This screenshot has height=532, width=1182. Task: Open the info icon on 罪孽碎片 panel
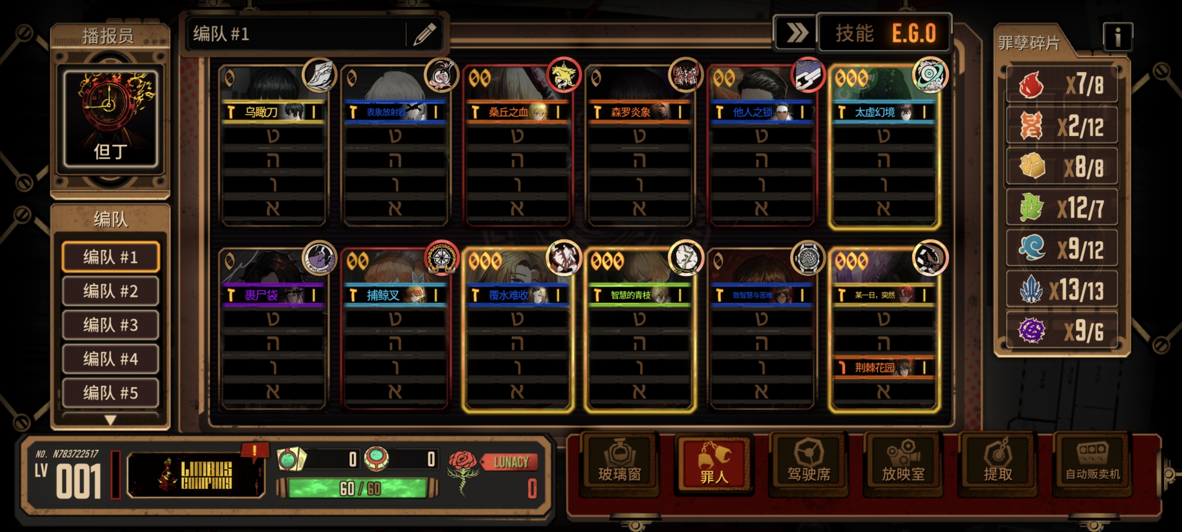(x=1117, y=36)
